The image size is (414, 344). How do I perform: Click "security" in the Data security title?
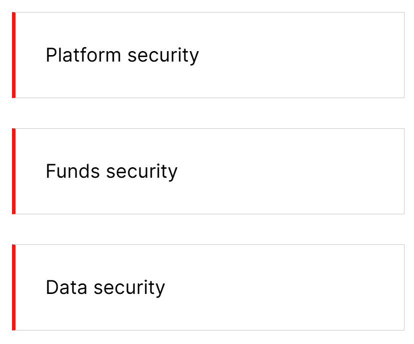coord(129,288)
